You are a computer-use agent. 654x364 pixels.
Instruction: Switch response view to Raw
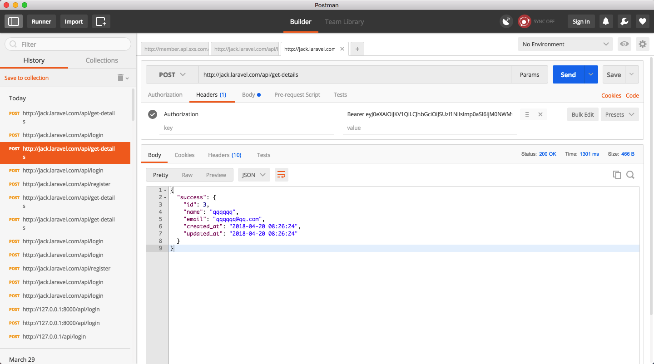click(x=187, y=175)
